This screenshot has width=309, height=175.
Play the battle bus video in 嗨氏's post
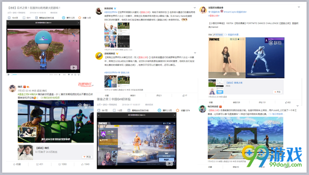tap(56, 121)
